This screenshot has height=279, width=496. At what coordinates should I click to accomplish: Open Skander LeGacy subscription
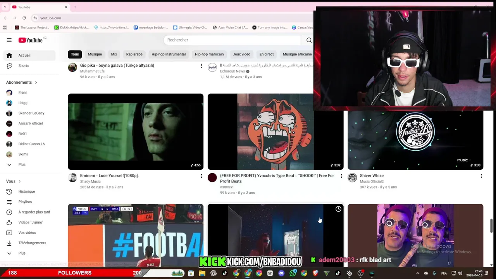[29, 113]
